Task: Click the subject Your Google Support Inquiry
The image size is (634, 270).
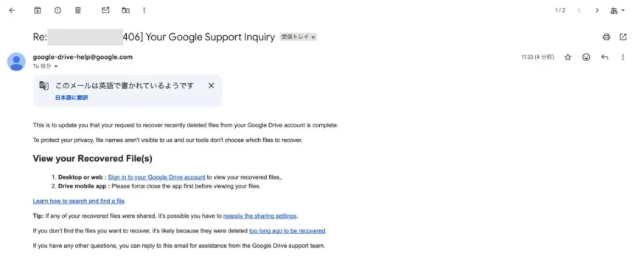Action: pyautogui.click(x=210, y=37)
